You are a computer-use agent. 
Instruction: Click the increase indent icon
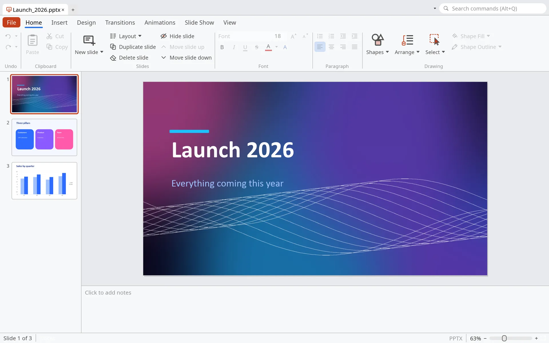click(x=355, y=36)
